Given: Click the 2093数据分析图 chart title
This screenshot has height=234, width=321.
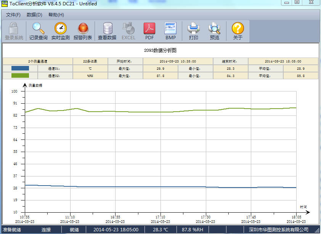Looking at the screenshot, I should coord(160,50).
